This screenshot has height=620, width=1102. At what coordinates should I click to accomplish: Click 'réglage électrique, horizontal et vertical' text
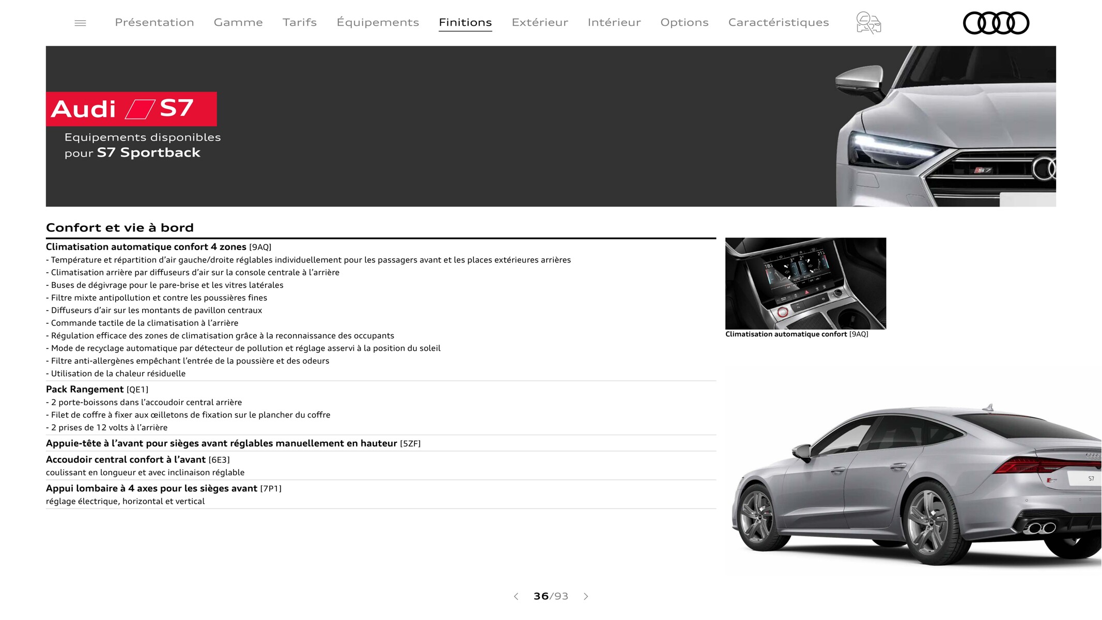[125, 502]
